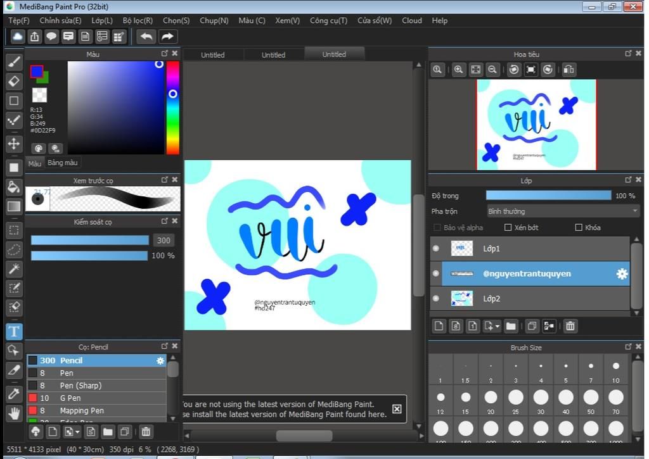This screenshot has width=649, height=459.
Task: Rotate navigator view left
Action: (513, 70)
